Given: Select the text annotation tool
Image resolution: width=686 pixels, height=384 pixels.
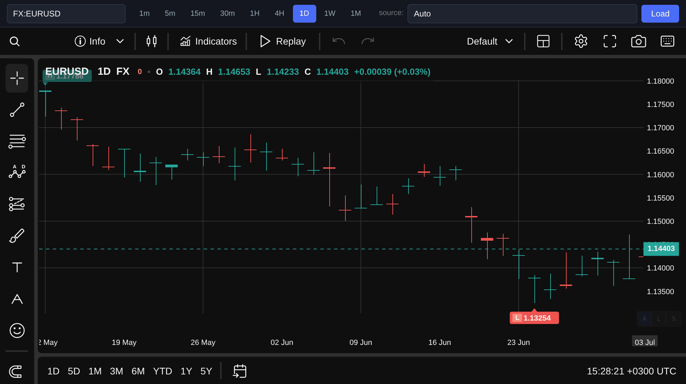Looking at the screenshot, I should (17, 267).
